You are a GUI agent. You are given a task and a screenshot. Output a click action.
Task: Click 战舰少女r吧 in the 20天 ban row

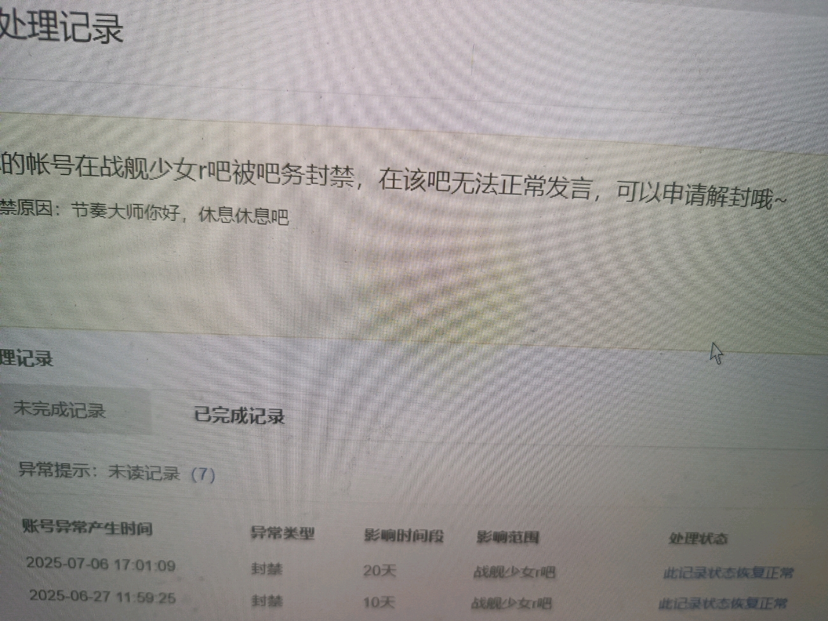pyautogui.click(x=514, y=571)
